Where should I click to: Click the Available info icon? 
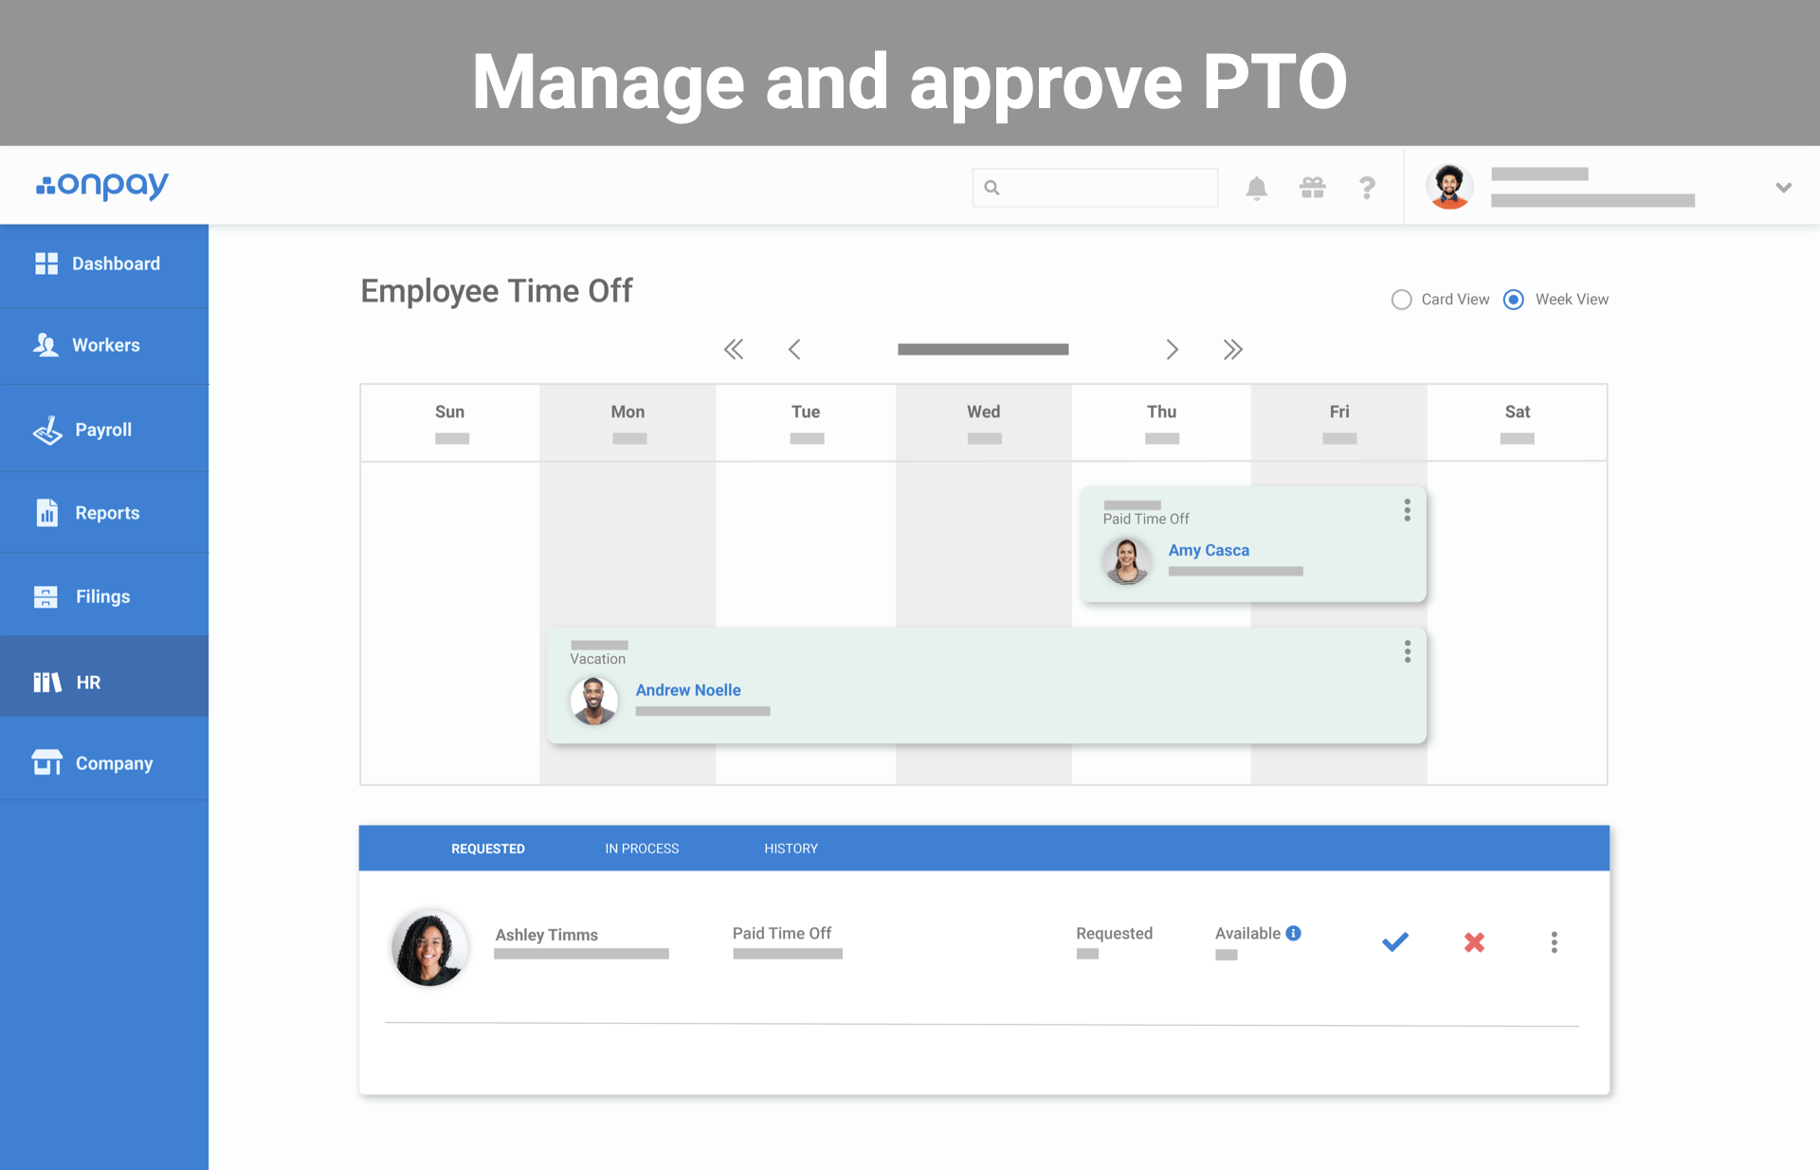tap(1294, 933)
